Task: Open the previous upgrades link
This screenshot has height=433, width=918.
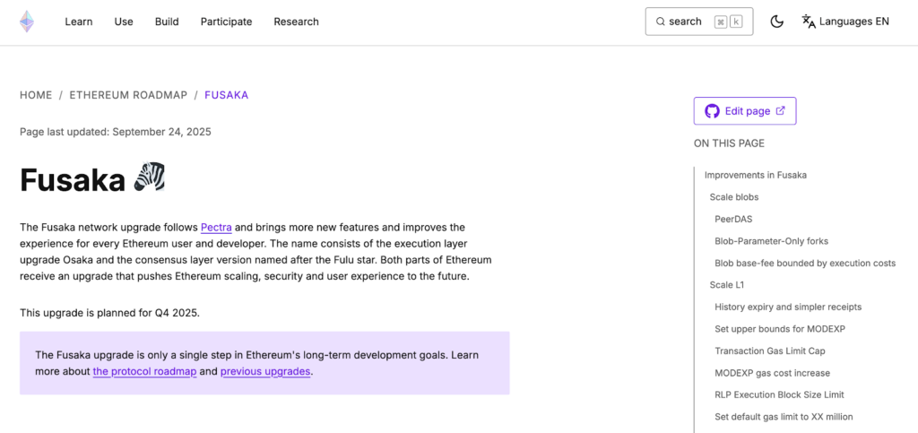Action: click(x=265, y=371)
